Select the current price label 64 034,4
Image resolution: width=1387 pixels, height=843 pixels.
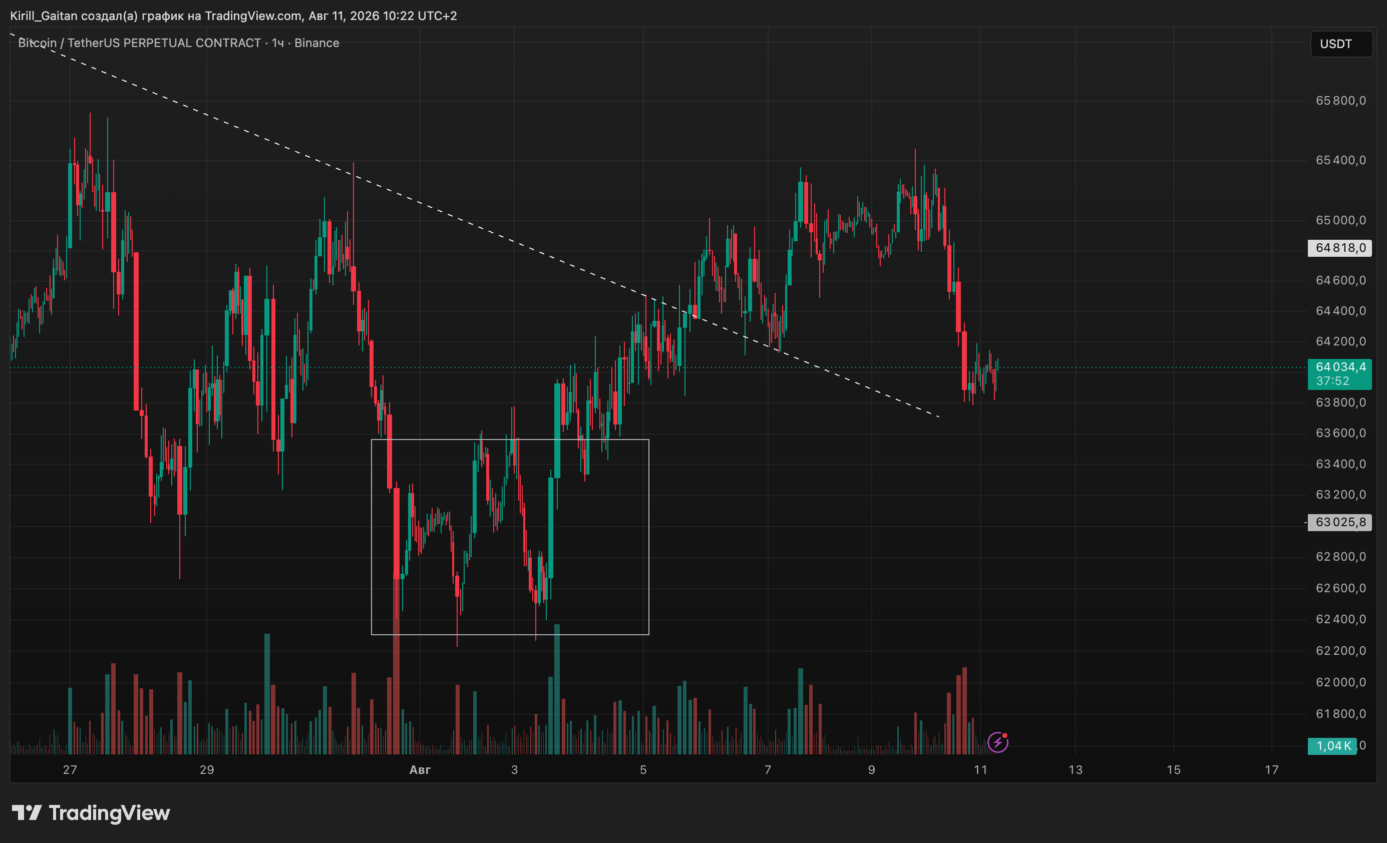point(1340,367)
